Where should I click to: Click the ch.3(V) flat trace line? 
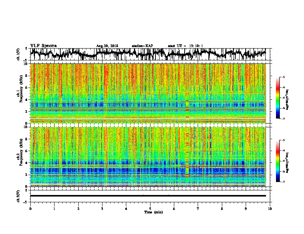148,196
